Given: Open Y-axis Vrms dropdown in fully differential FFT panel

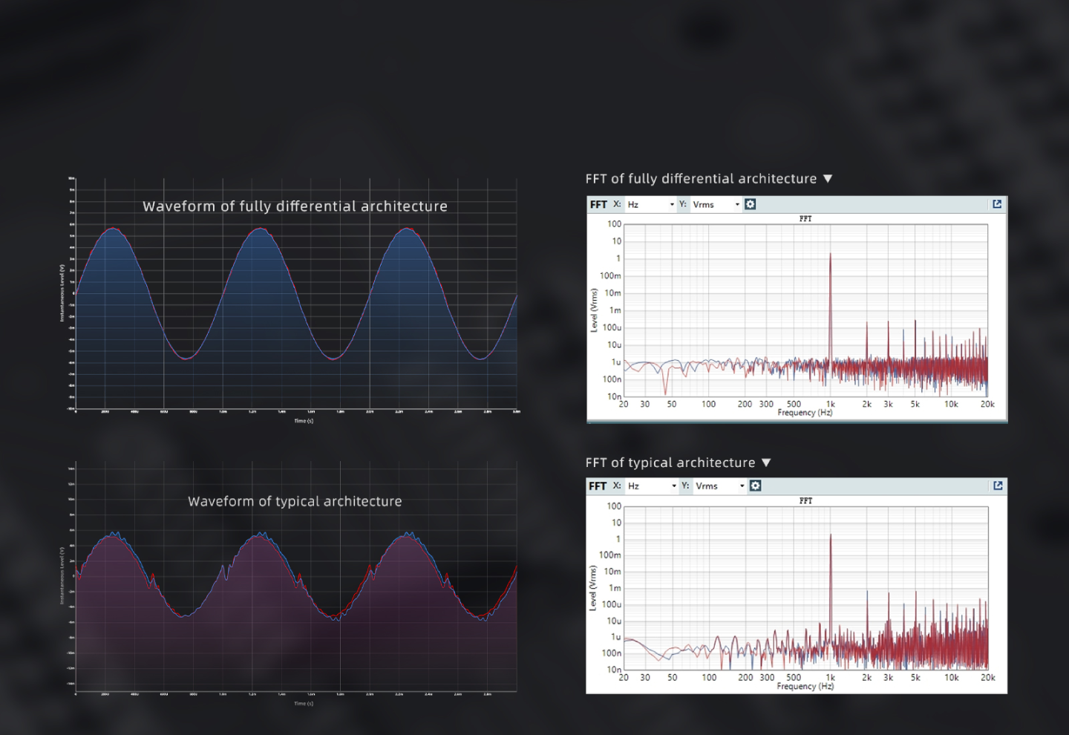Looking at the screenshot, I should click(716, 204).
